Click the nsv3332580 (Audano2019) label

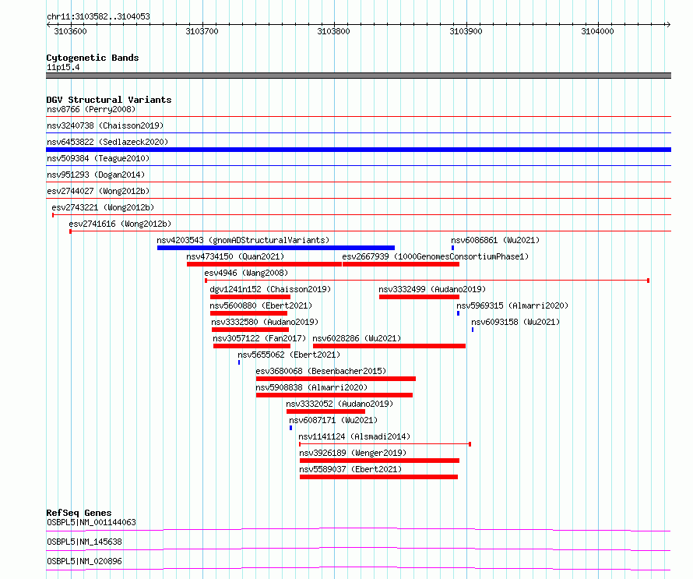(265, 322)
